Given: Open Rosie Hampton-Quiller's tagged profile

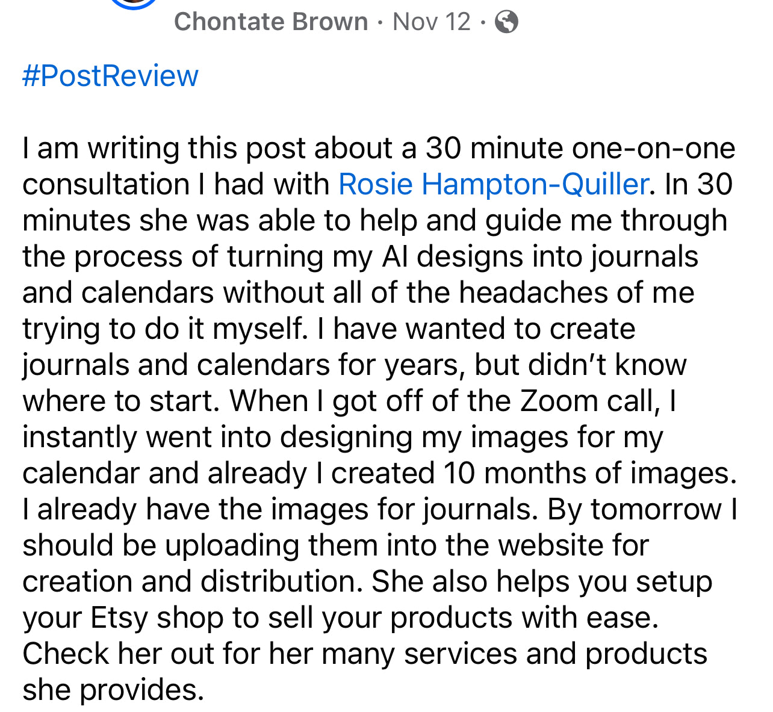Looking at the screenshot, I should [x=494, y=184].
